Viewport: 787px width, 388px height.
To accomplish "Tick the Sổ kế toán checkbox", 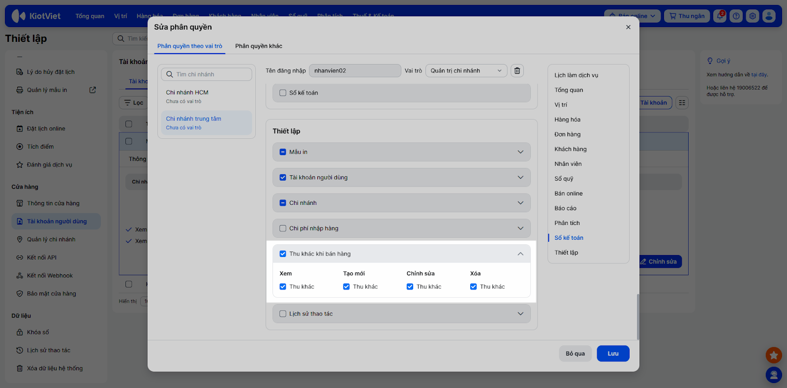I will tap(283, 93).
